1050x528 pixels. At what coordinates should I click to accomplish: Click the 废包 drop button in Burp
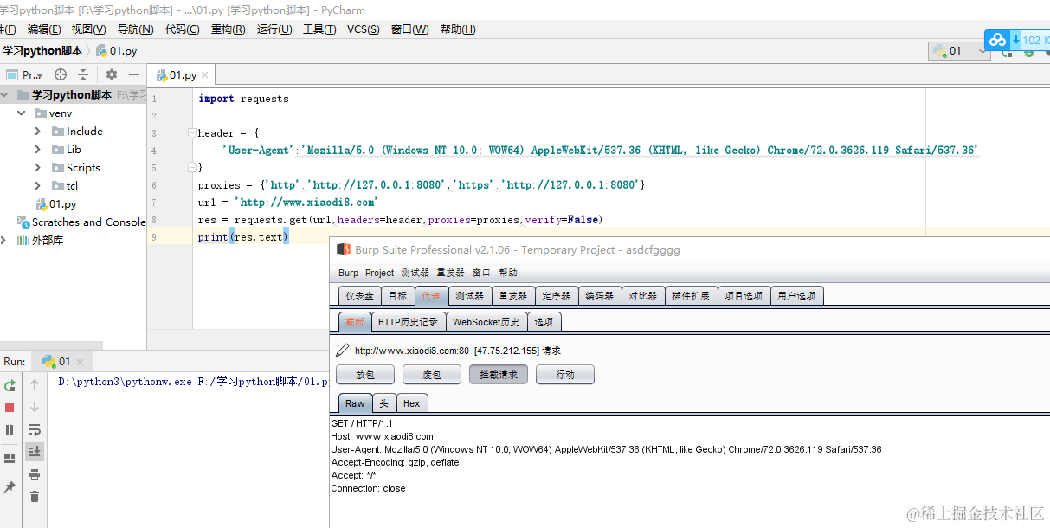432,375
